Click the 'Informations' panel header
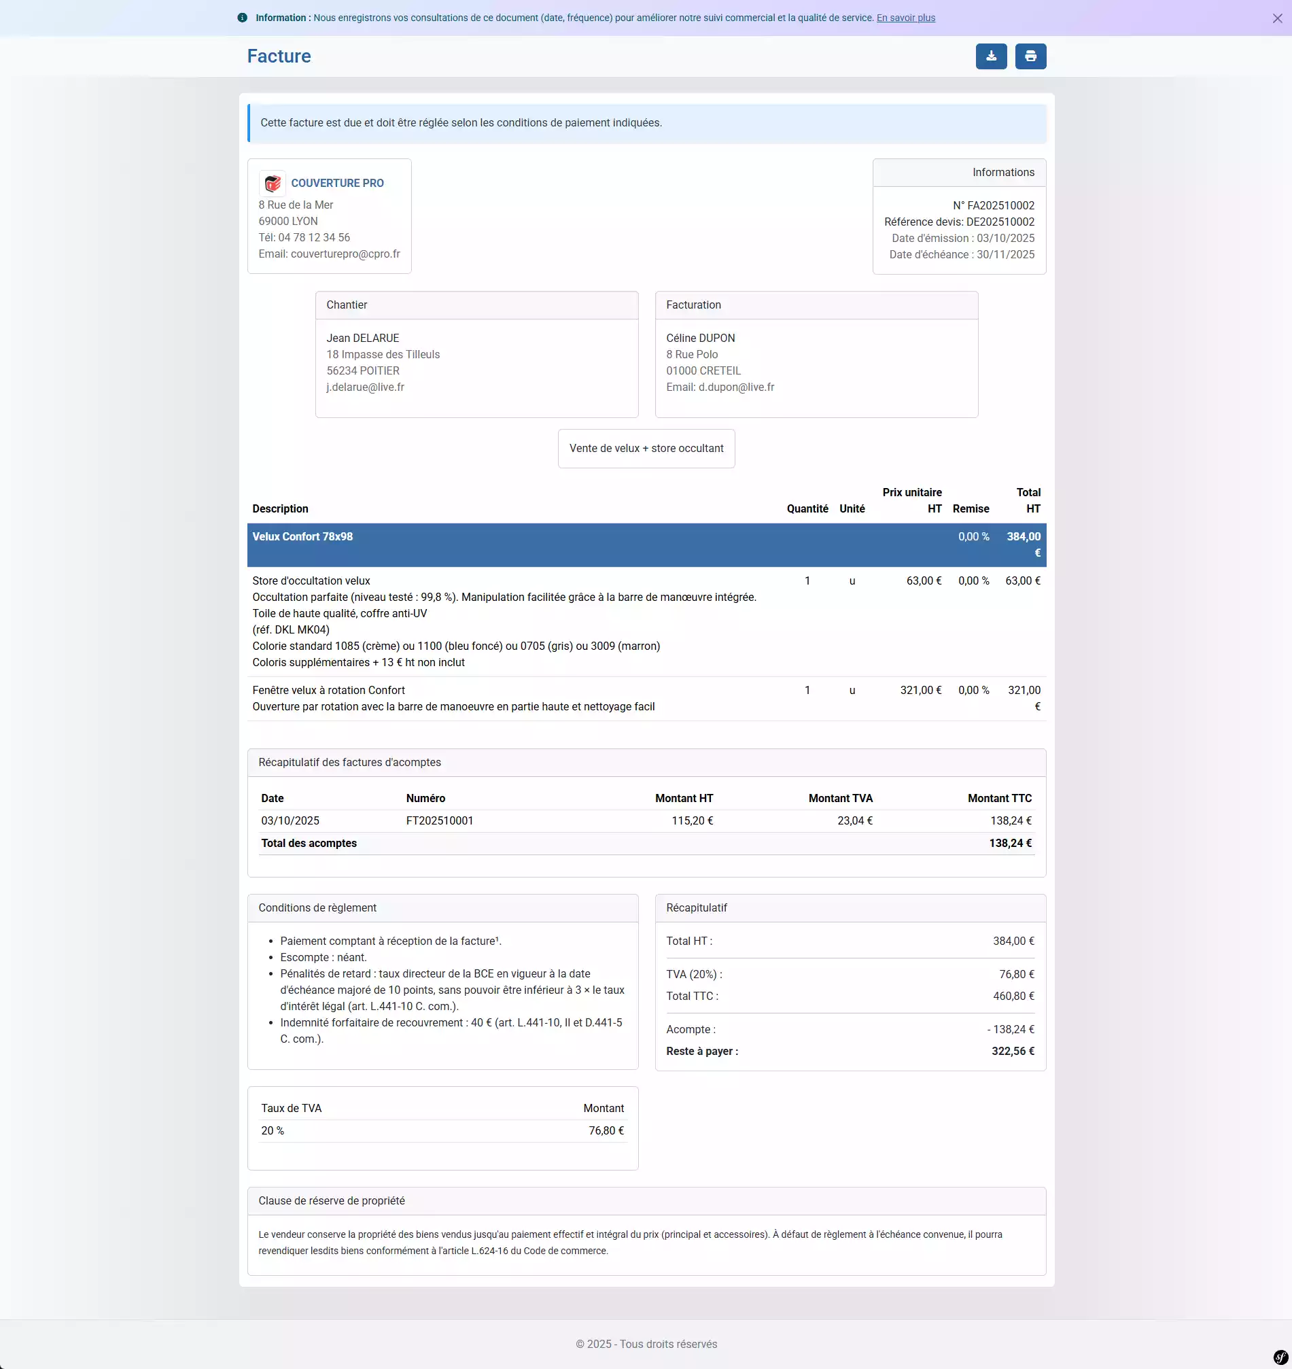 pyautogui.click(x=1002, y=172)
